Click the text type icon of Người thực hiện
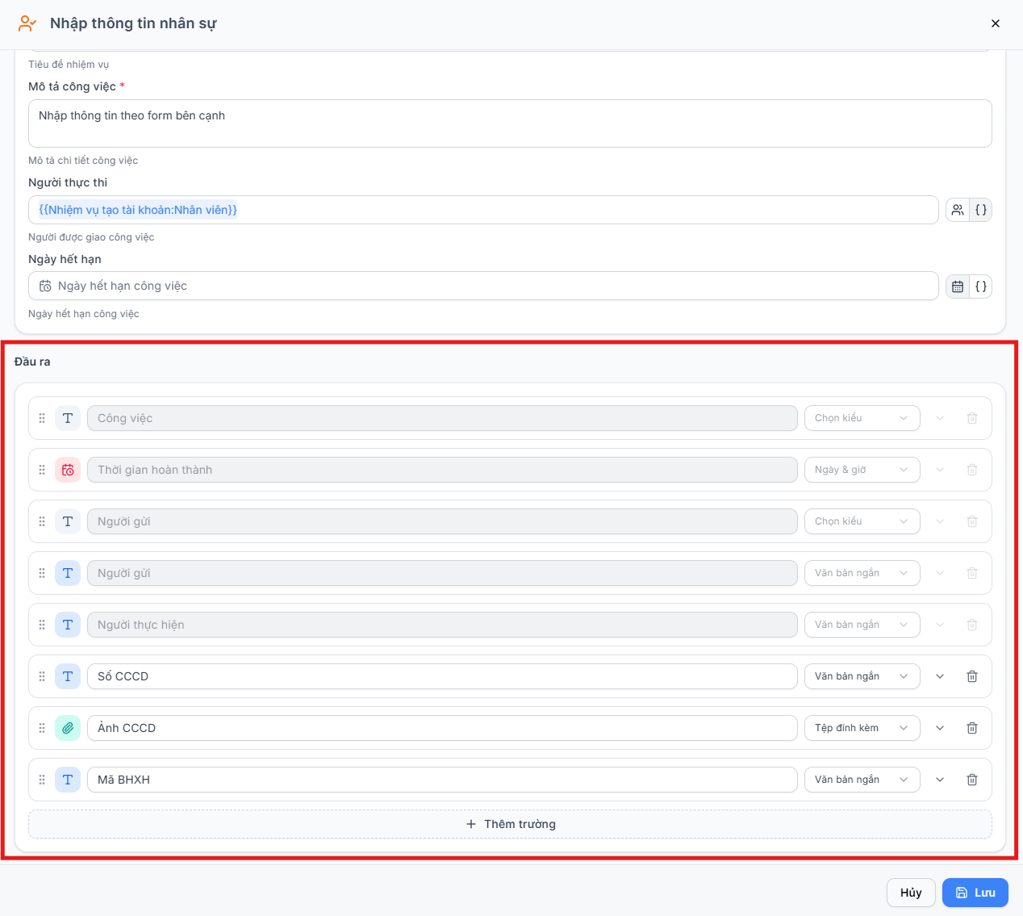The height and width of the screenshot is (916, 1023). coord(68,625)
